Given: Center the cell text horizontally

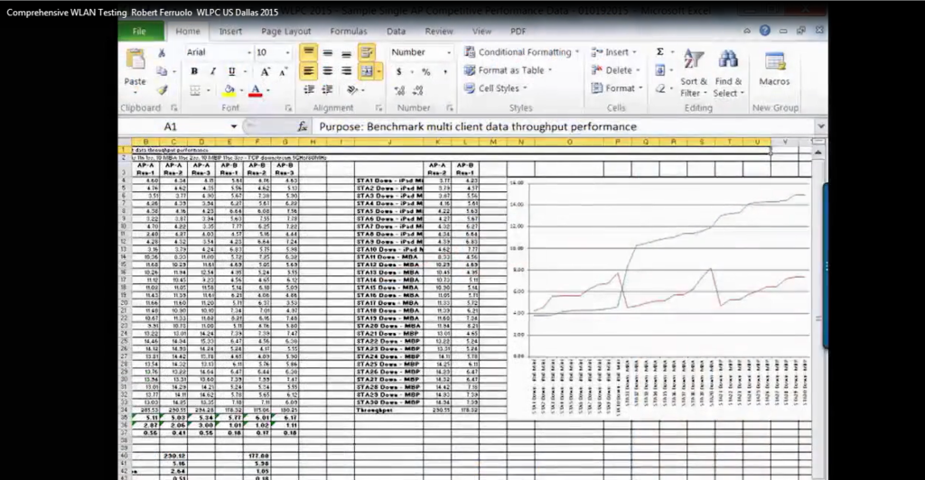Looking at the screenshot, I should point(327,71).
